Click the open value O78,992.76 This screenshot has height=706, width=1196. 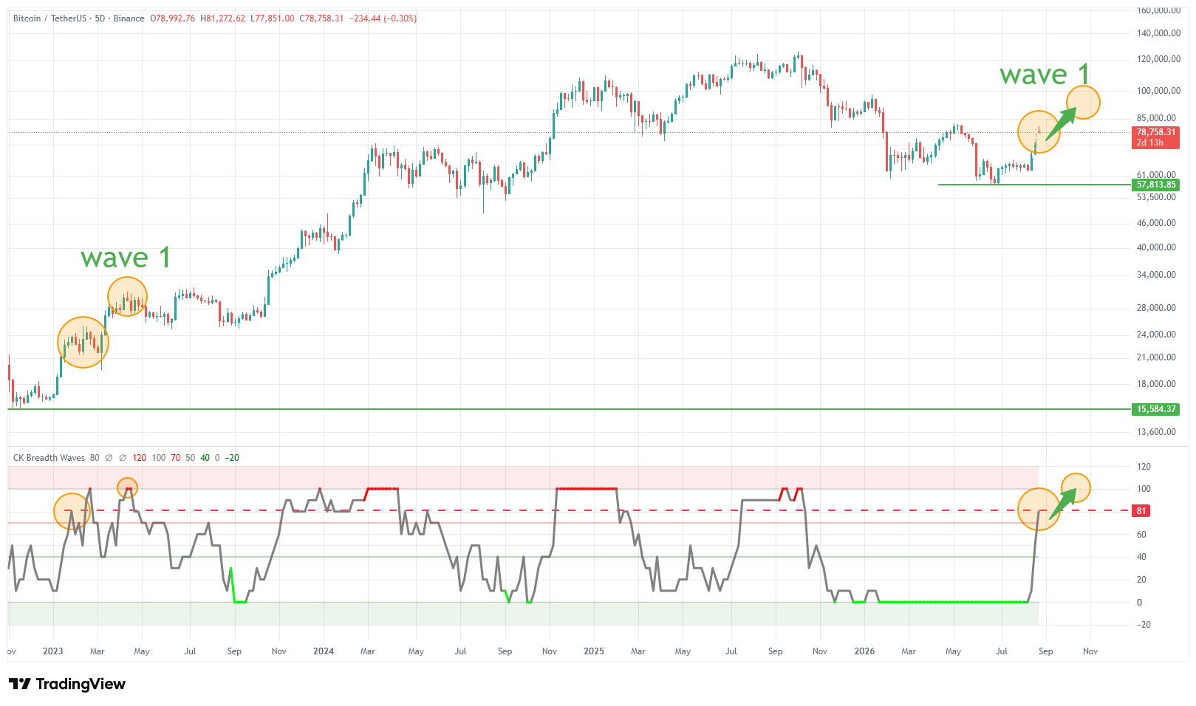(x=173, y=18)
